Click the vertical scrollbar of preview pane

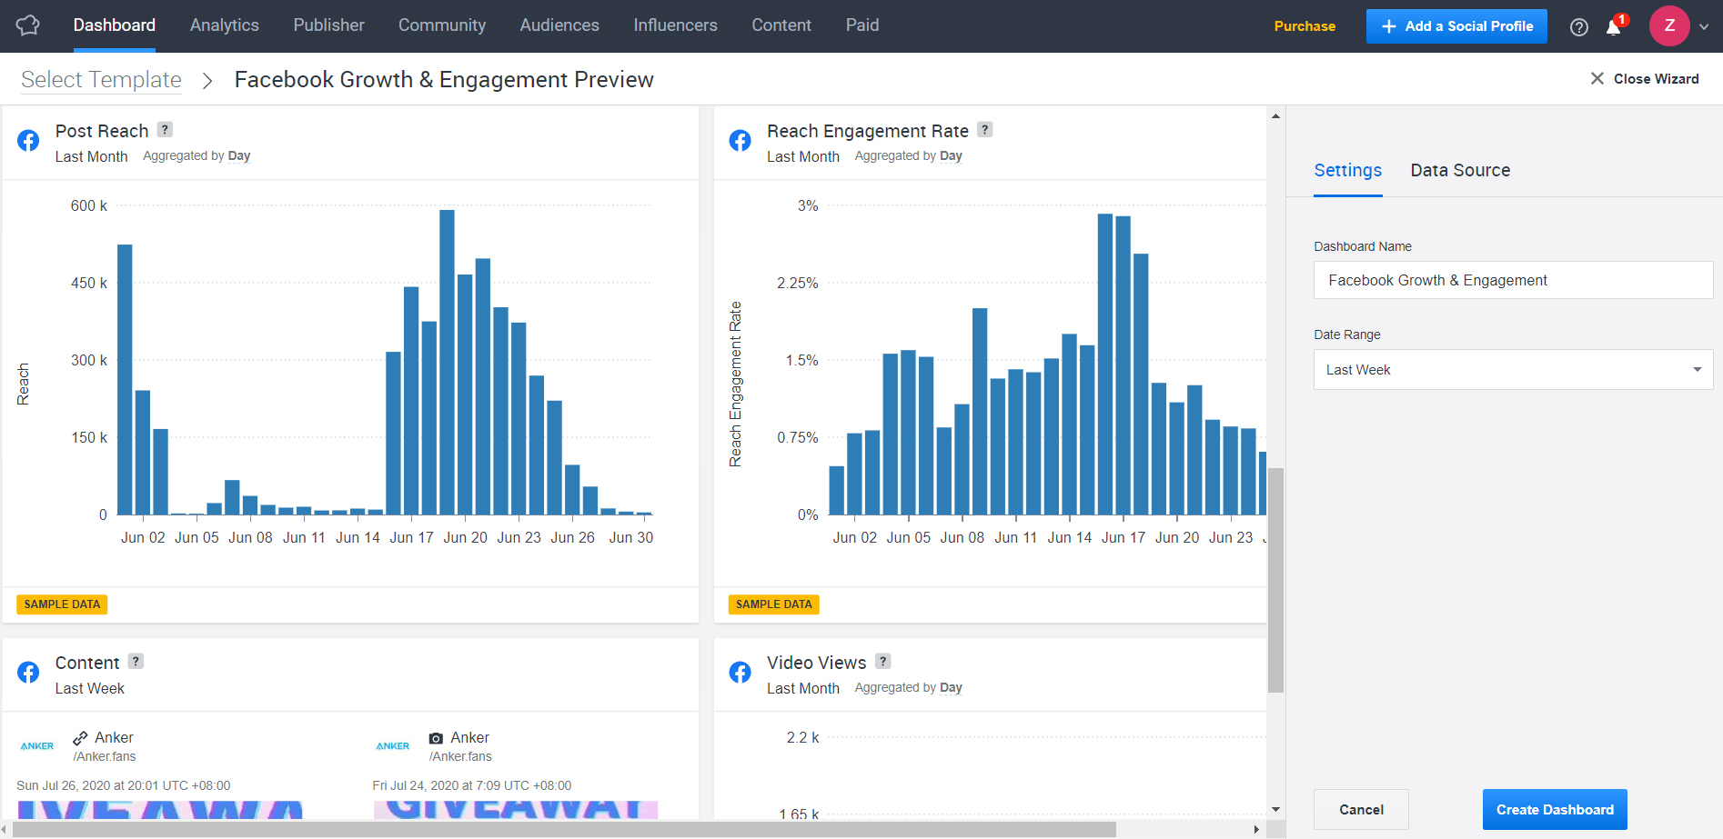click(x=1275, y=581)
